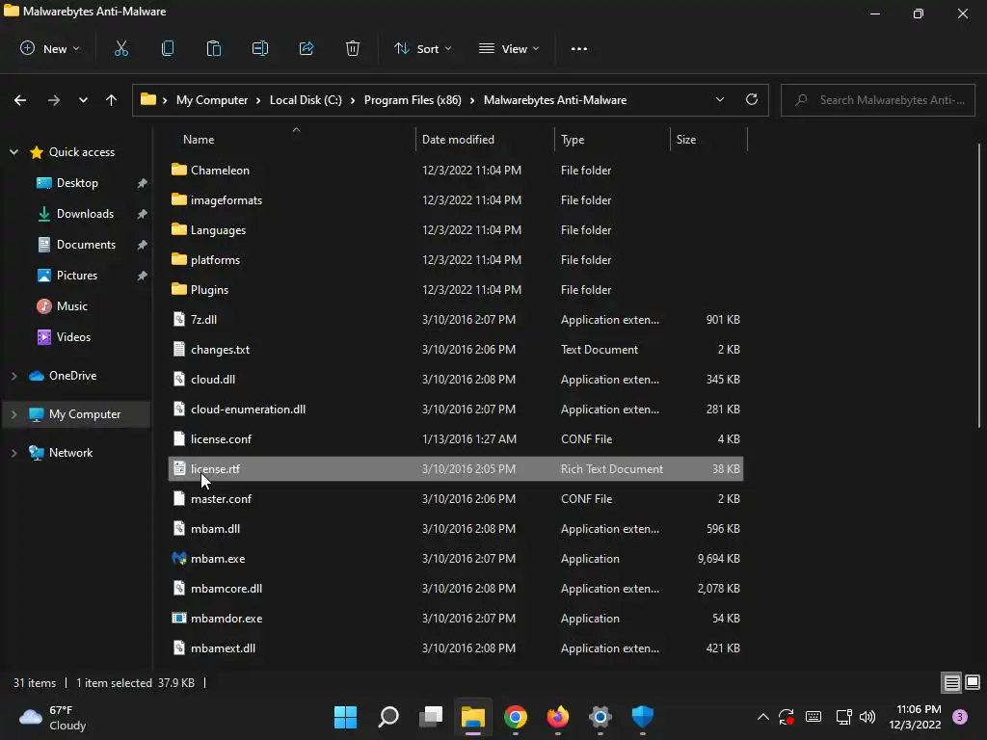This screenshot has height=740, width=987.
Task: Select the cloud-enumeration.dll file
Action: point(456,410)
